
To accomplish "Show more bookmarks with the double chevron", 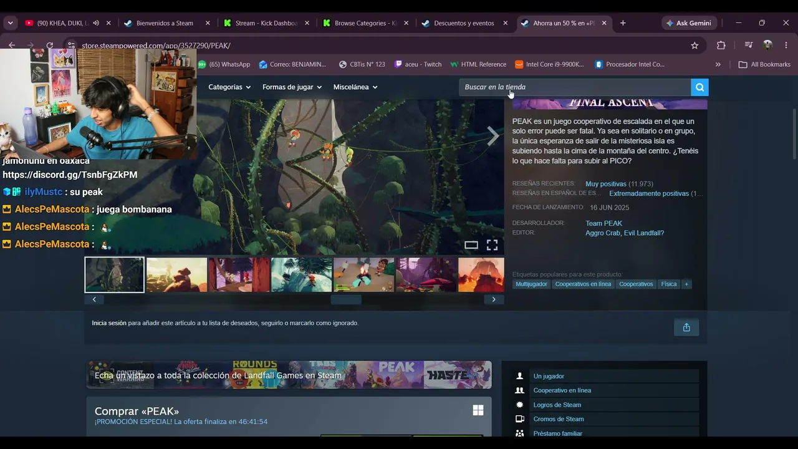I will pyautogui.click(x=718, y=64).
